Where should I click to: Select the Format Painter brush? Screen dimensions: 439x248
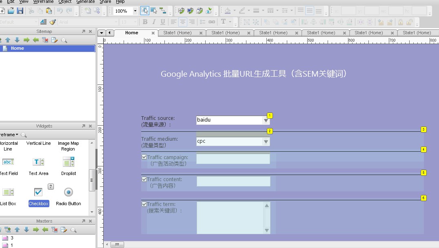(x=52, y=22)
